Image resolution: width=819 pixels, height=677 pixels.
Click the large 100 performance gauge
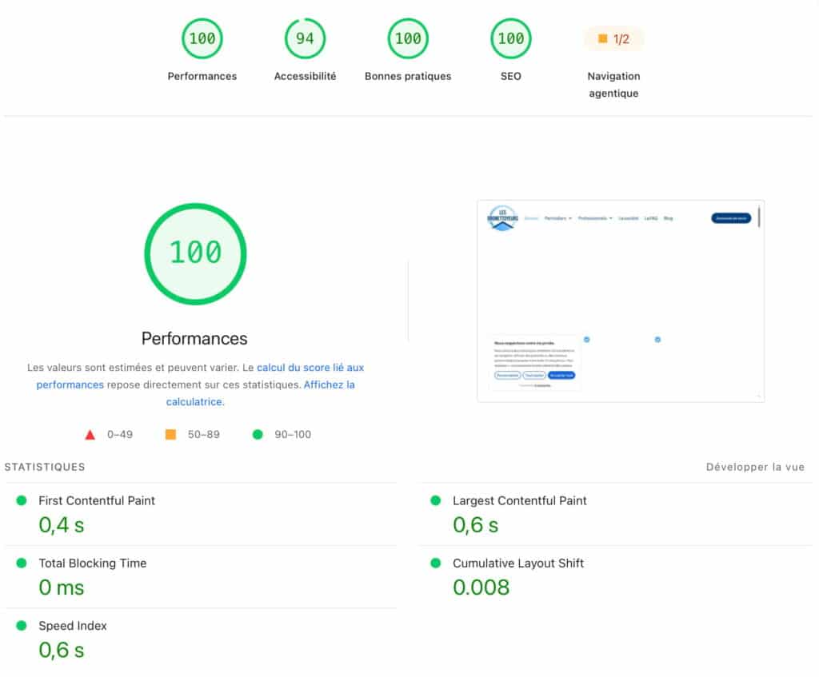[195, 253]
